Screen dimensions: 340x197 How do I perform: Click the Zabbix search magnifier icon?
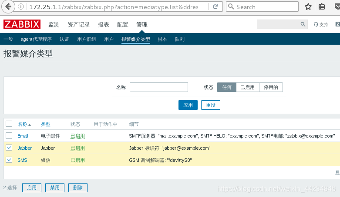click(303, 24)
